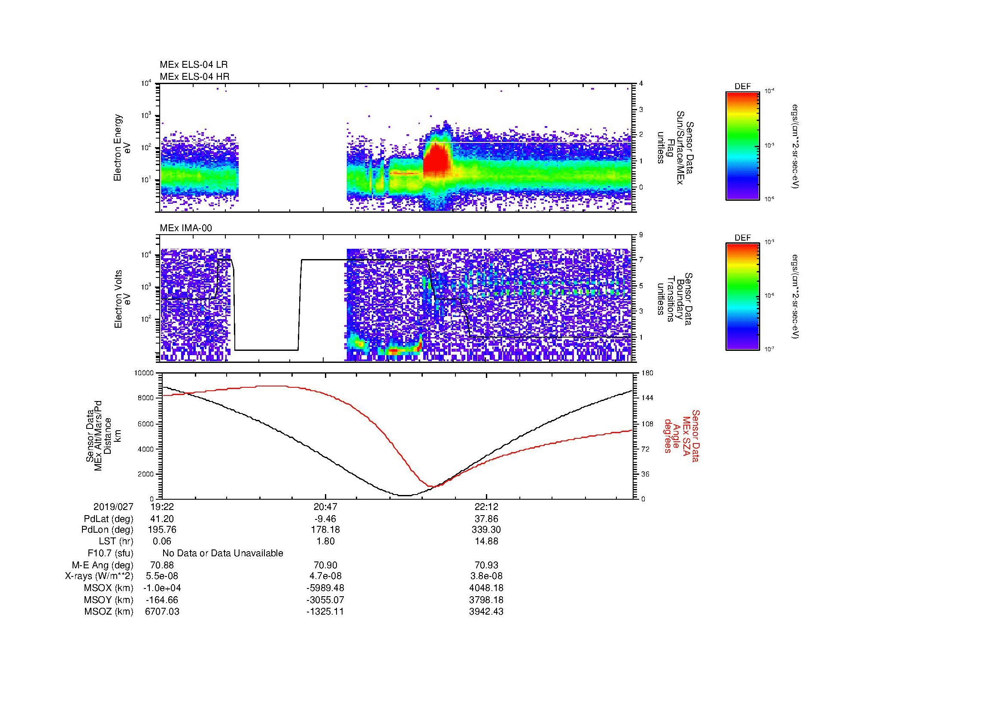Click the 'F10.7 (sfu)' row label

(110, 553)
